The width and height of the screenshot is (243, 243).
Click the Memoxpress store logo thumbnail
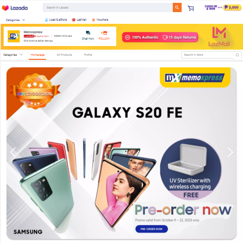[x=14, y=36]
